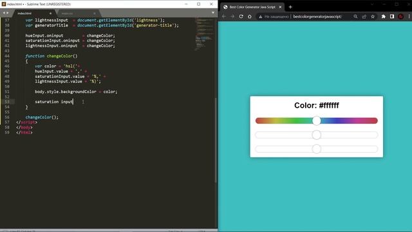The width and height of the screenshot is (412, 232).
Task: Click line number 44 in the gutter
Action: coord(7,56)
